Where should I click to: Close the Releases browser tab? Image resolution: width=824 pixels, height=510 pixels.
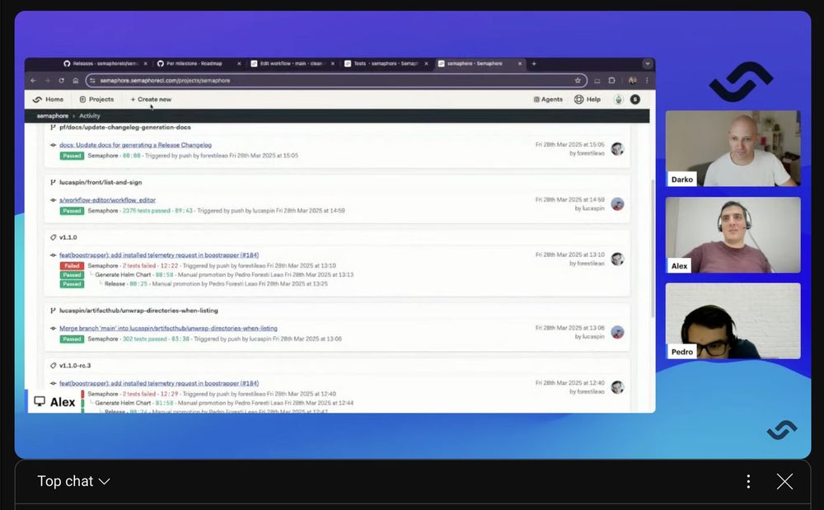click(146, 63)
